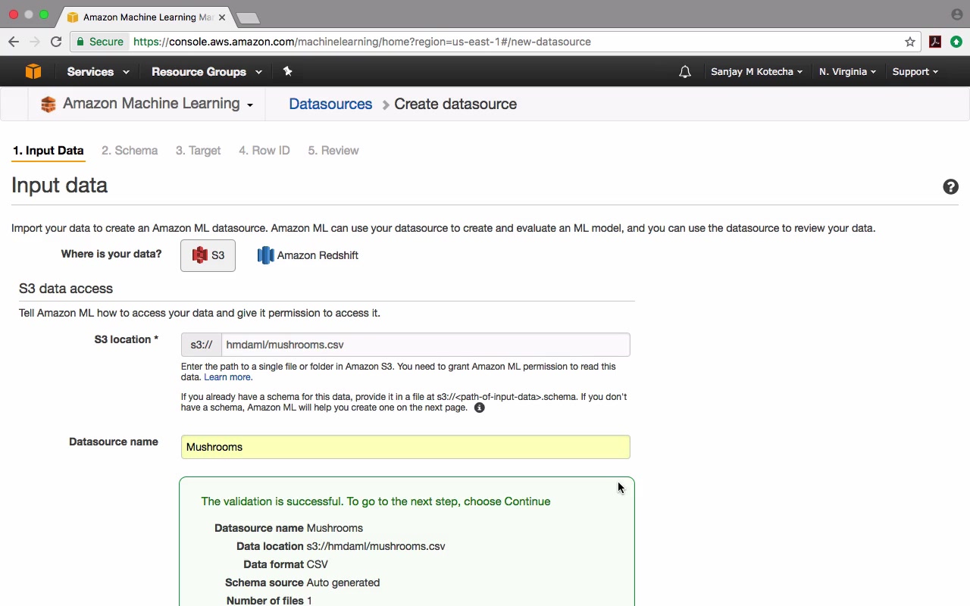970x606 pixels.
Task: Expand the Services dropdown menu
Action: point(98,72)
